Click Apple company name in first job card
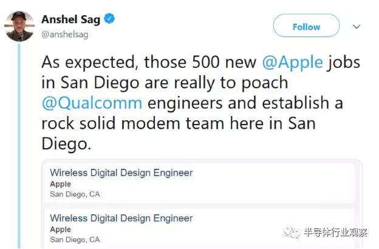This screenshot has height=249, width=379. (60, 184)
